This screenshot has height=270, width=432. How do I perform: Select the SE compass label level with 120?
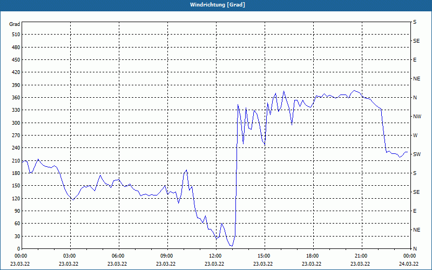tap(416, 192)
